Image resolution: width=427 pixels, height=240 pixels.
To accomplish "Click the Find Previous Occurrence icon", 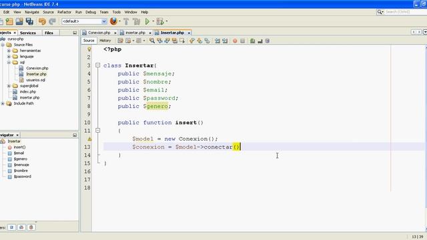I will pos(159,41).
